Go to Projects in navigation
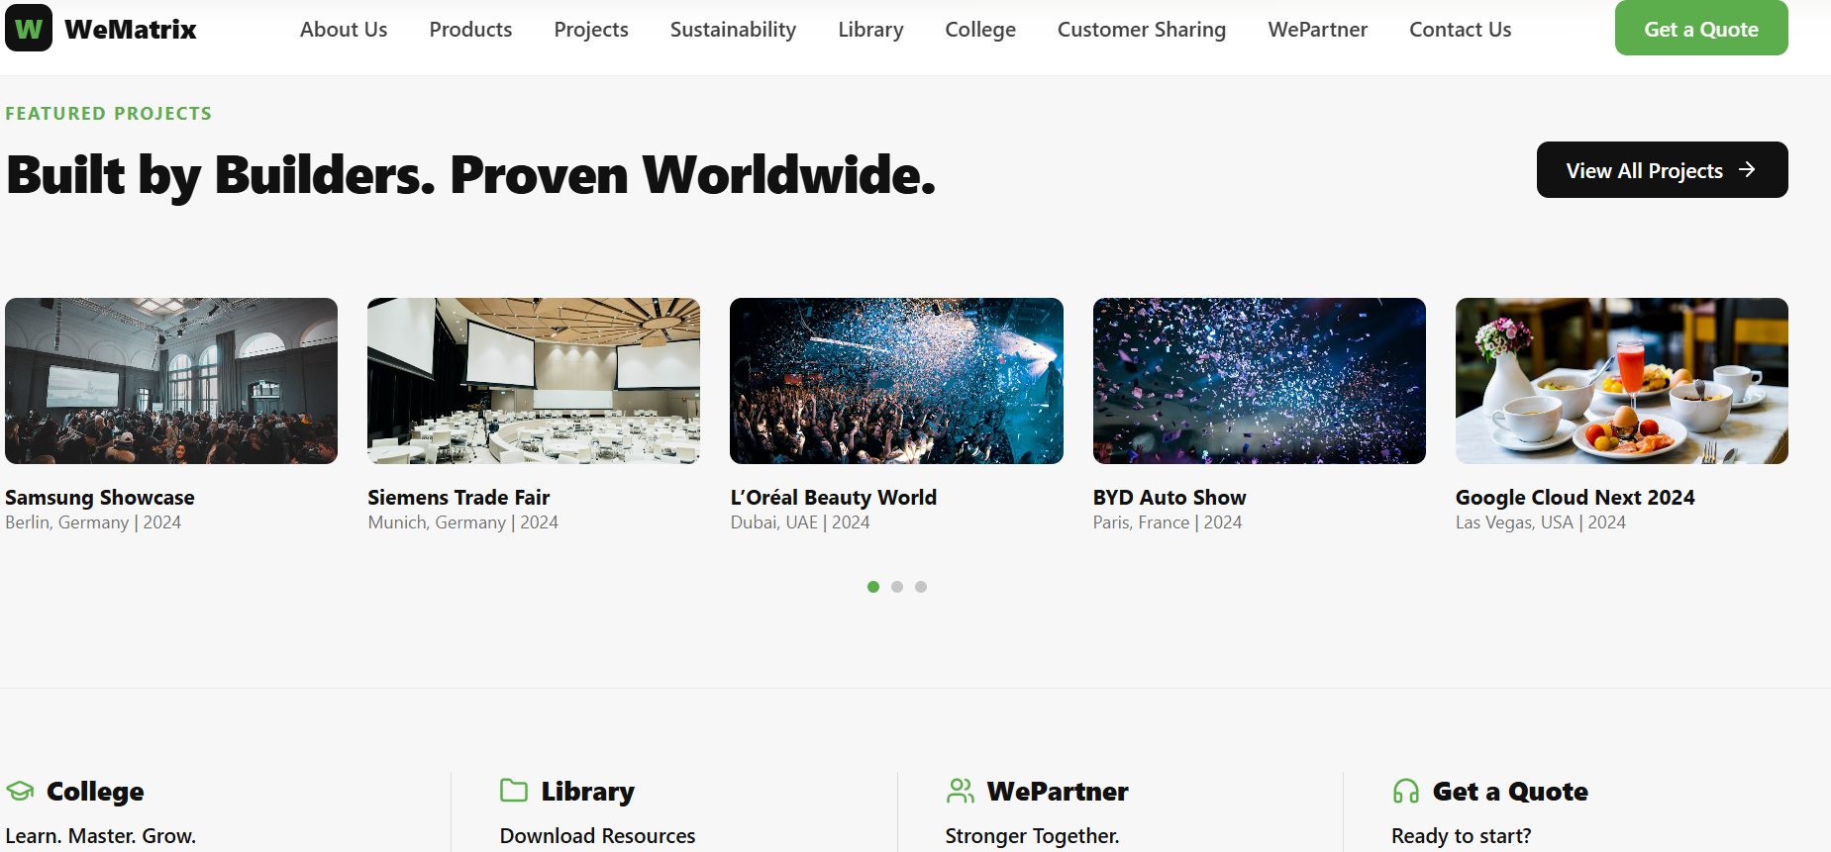 (591, 30)
